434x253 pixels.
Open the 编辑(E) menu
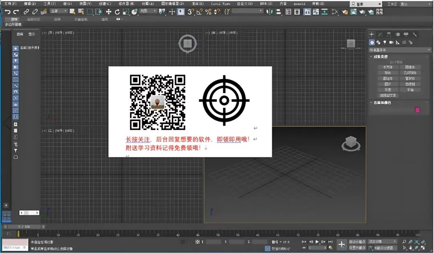point(30,4)
